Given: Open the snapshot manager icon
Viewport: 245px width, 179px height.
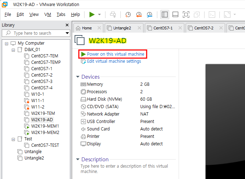Looking at the screenshot, I should click(149, 15).
